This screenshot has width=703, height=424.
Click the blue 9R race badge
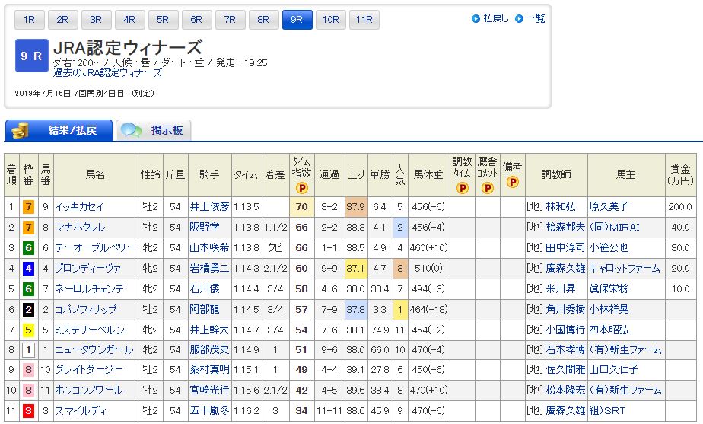pyautogui.click(x=31, y=56)
